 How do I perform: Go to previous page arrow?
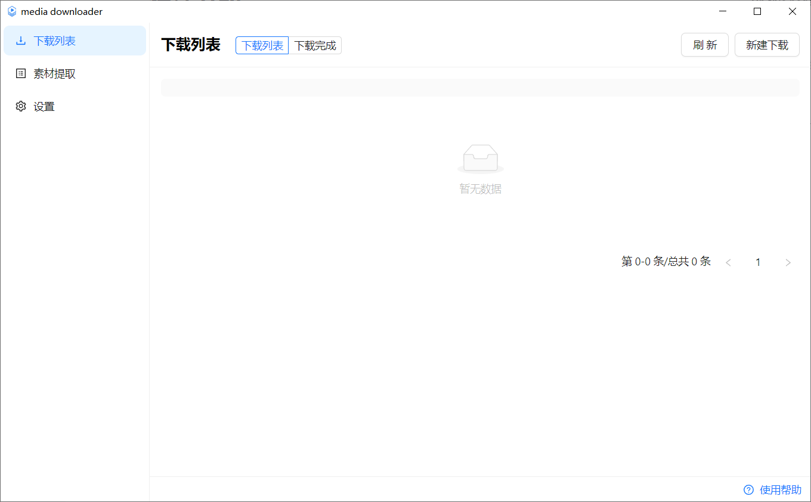point(728,262)
